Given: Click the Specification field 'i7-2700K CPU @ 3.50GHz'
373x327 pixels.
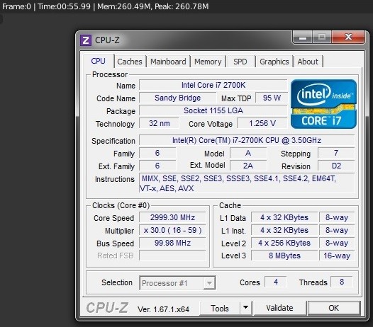Looking at the screenshot, I should 247,140.
